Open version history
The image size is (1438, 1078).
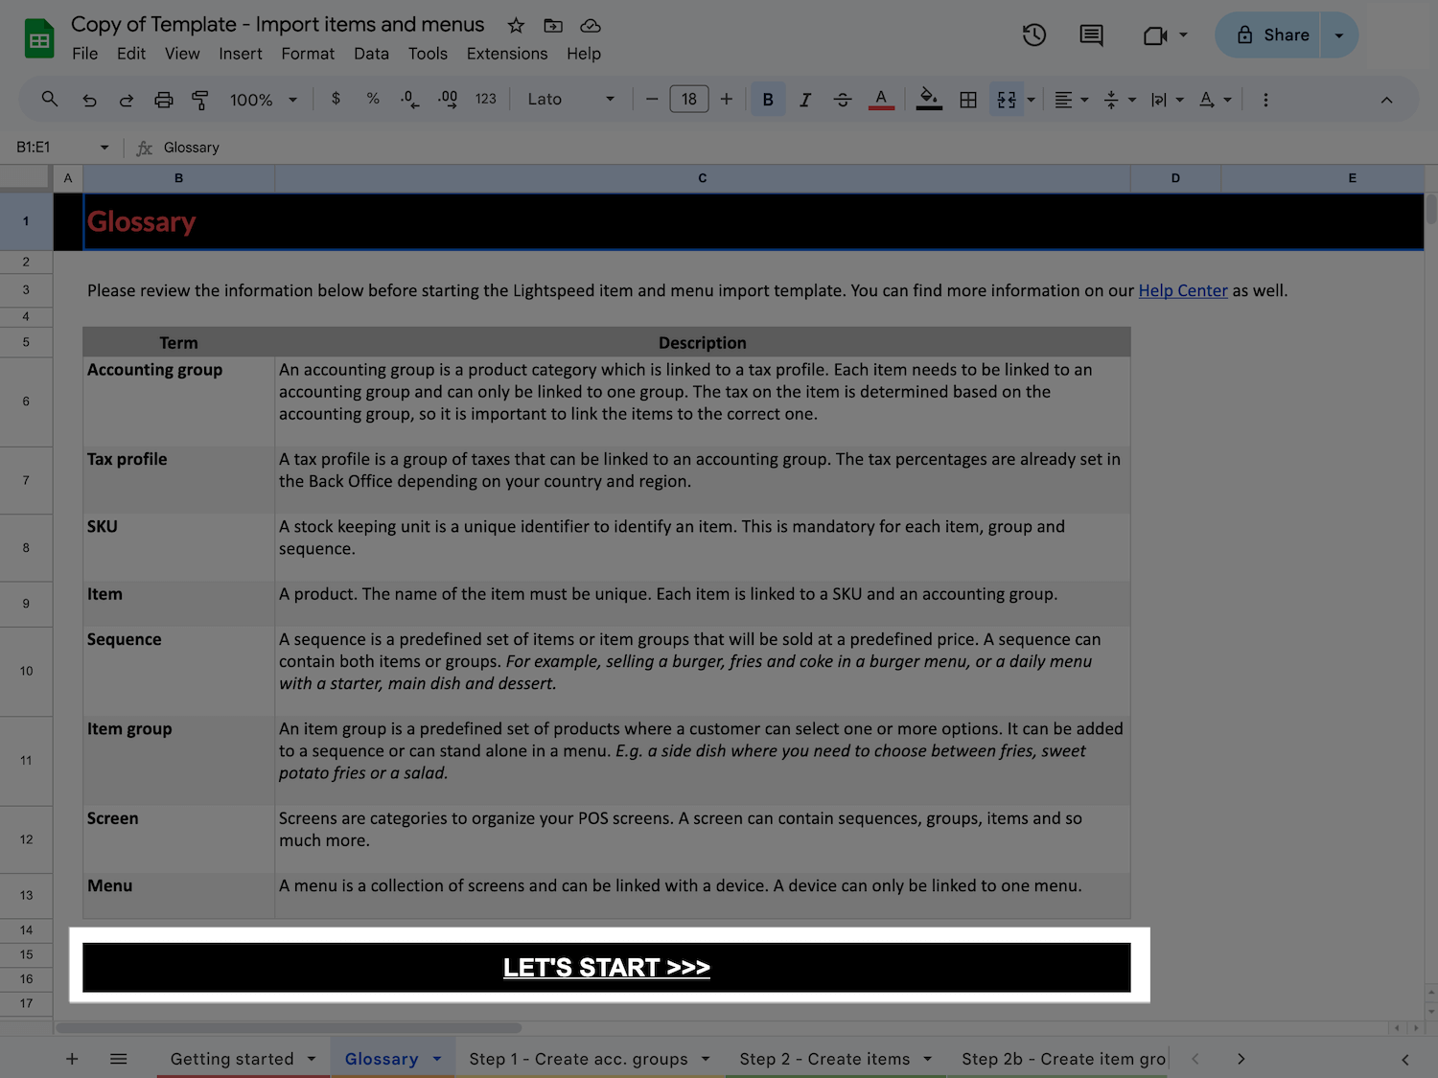pyautogui.click(x=1033, y=34)
